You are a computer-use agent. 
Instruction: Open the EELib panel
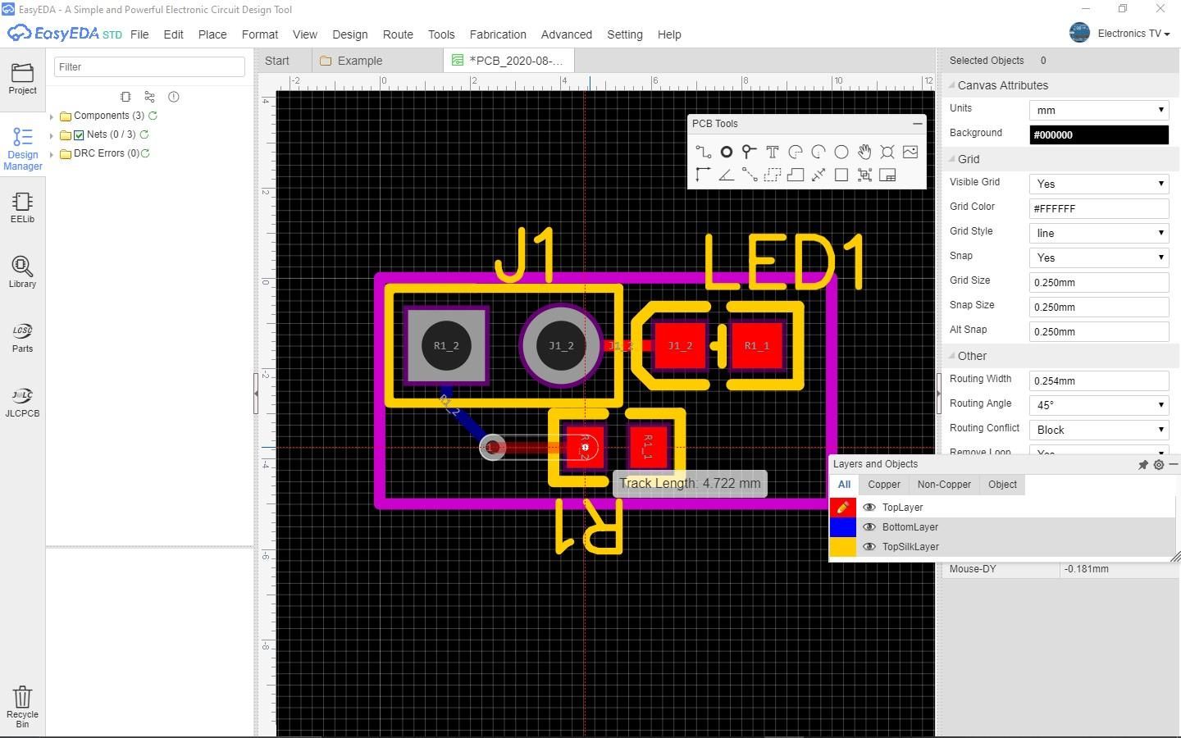tap(22, 207)
